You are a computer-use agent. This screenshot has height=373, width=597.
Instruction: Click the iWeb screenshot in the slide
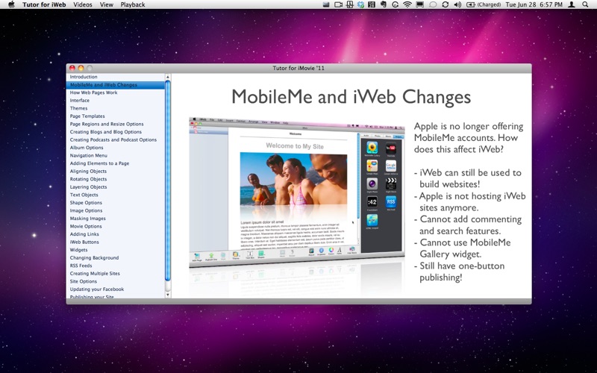point(296,192)
